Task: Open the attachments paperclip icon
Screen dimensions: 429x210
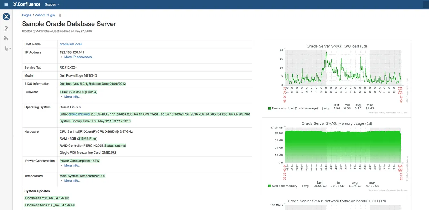Action: [60, 15]
